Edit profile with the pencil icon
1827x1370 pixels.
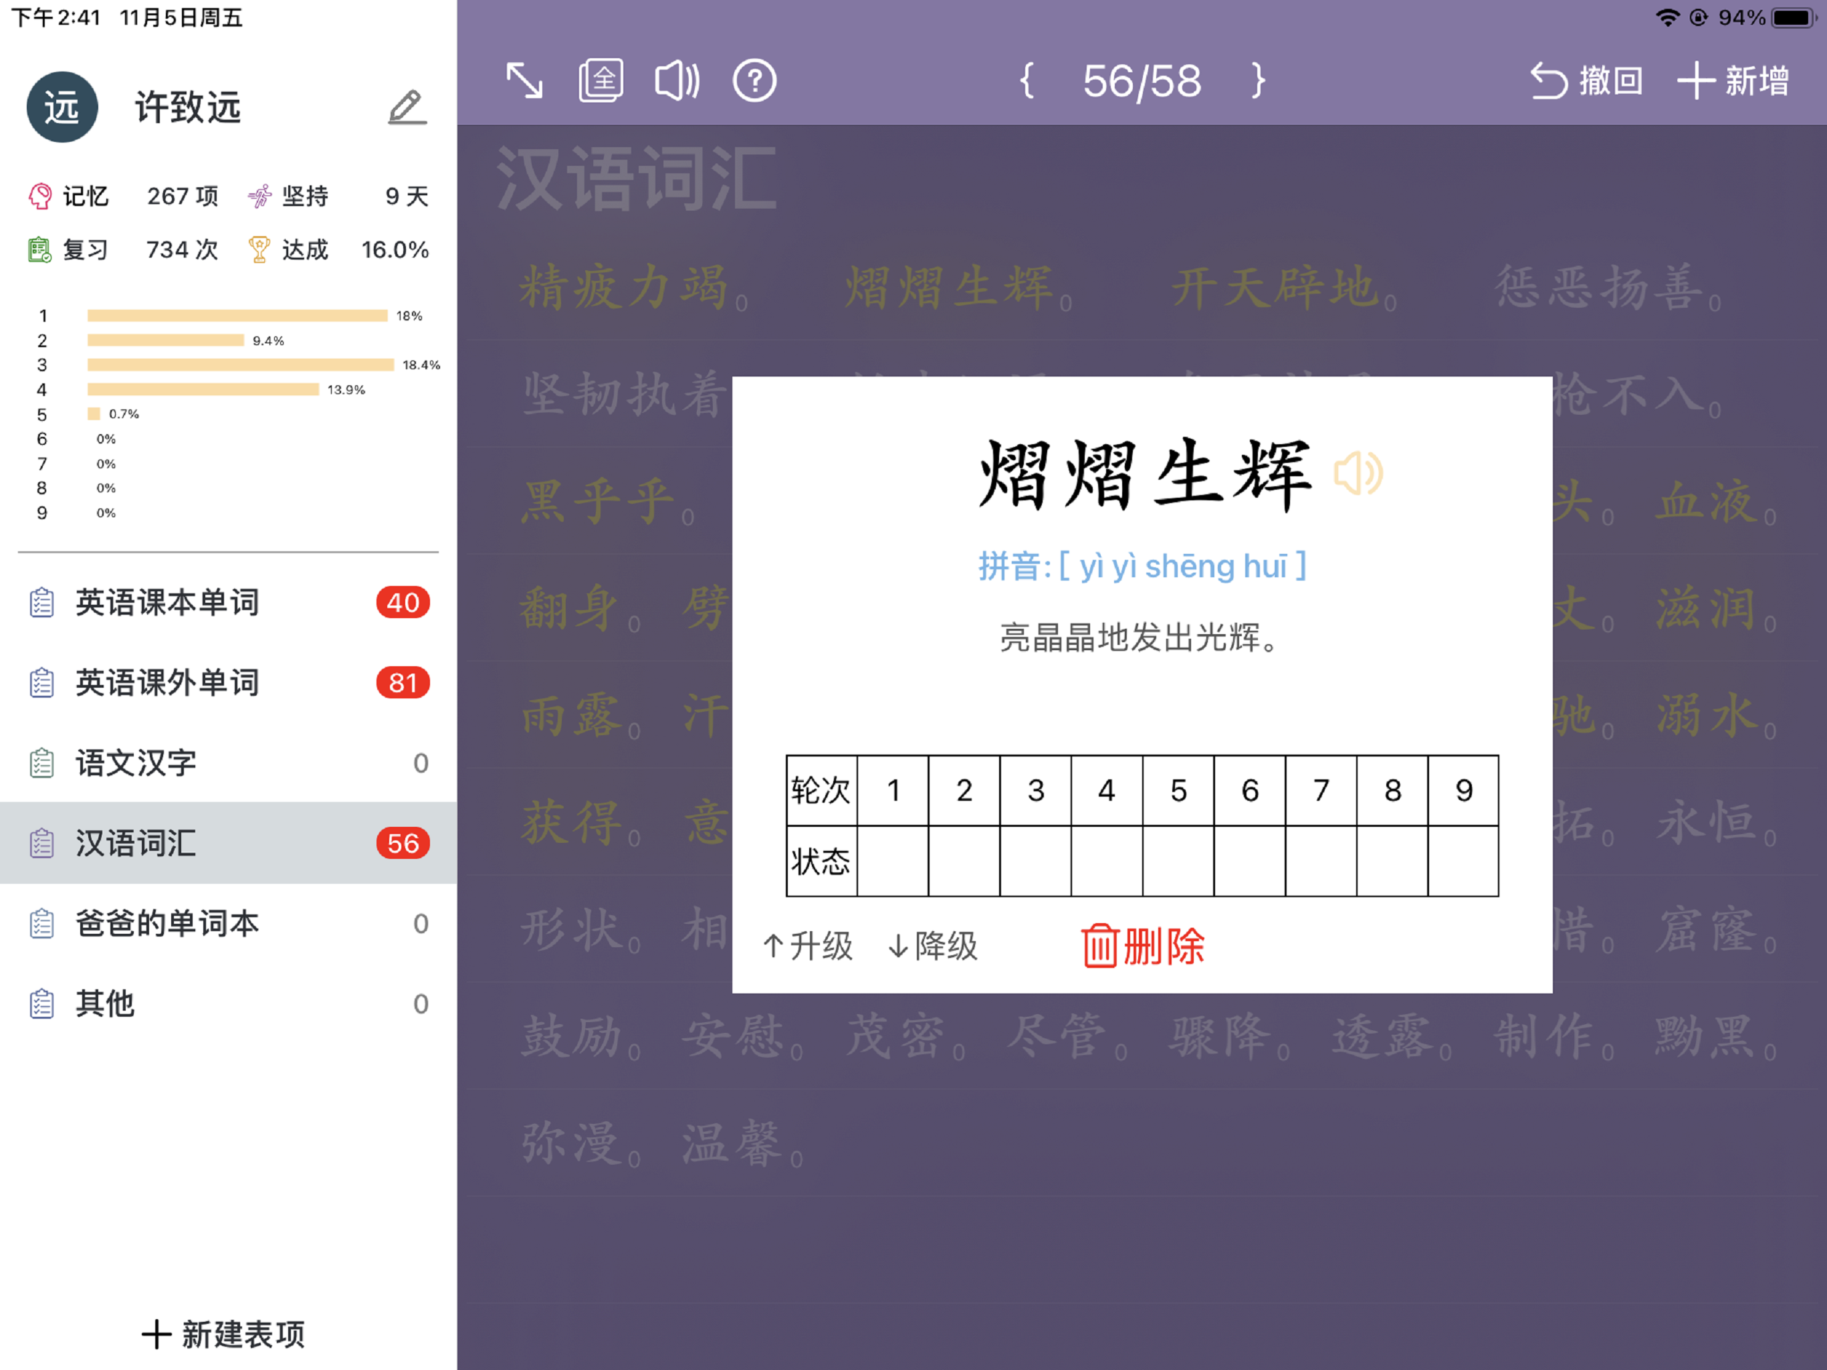(407, 108)
